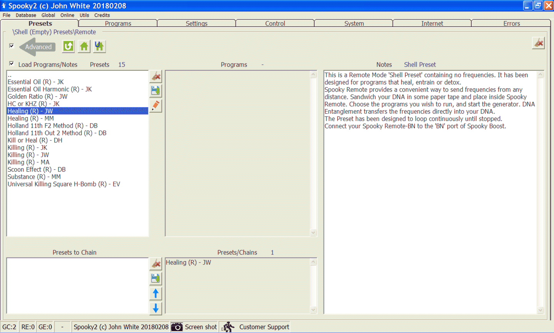This screenshot has width=554, height=333.
Task: Click the user home icon with U
Action: [x=99, y=46]
